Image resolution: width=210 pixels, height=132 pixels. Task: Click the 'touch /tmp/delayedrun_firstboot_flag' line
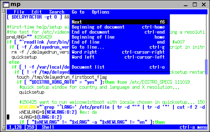[x=62, y=77]
